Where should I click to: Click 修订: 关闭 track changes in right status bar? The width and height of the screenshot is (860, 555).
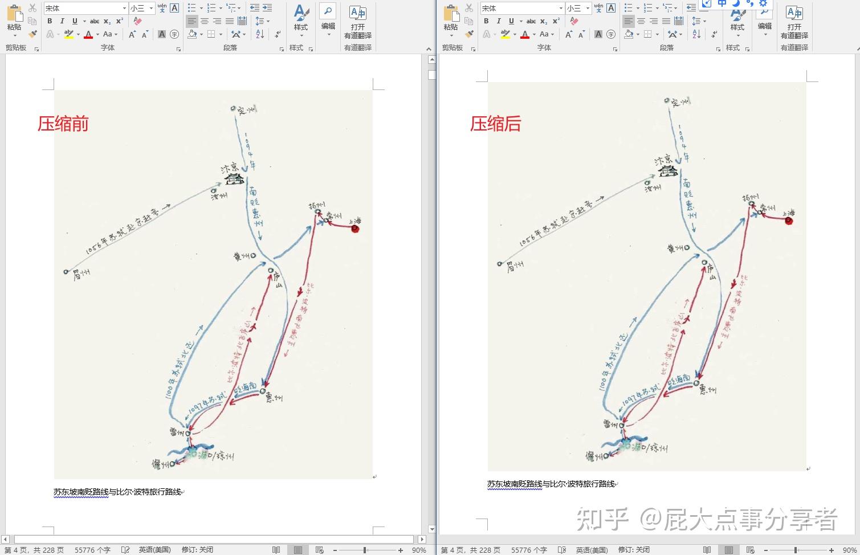634,550
